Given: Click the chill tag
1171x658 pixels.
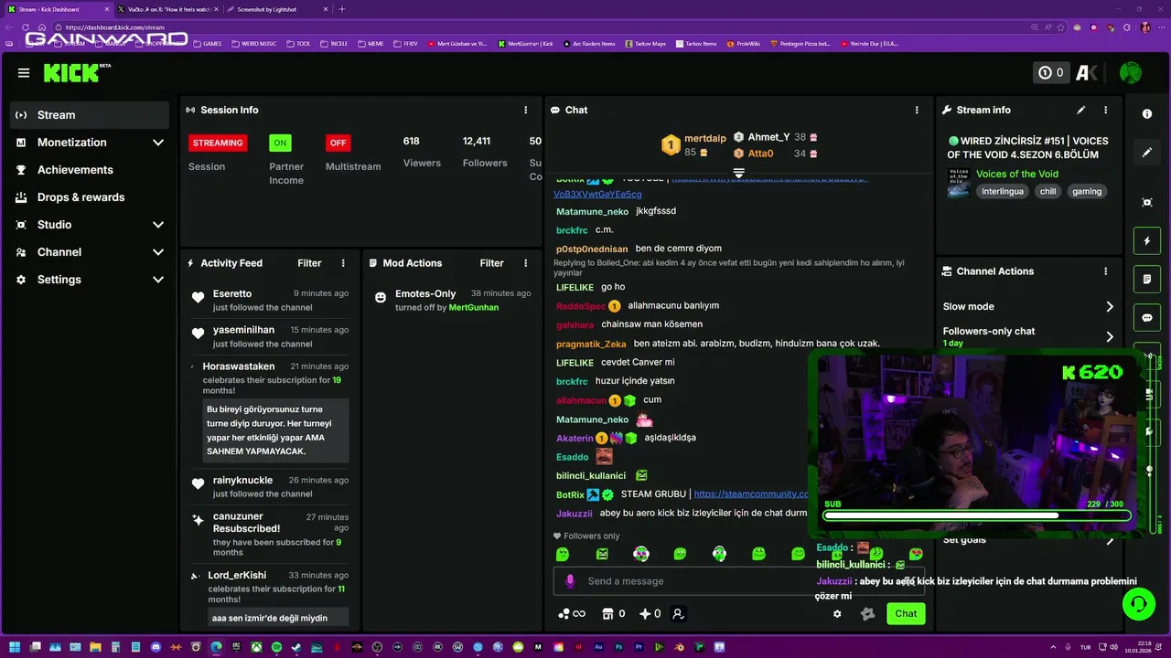Looking at the screenshot, I should [x=1047, y=192].
